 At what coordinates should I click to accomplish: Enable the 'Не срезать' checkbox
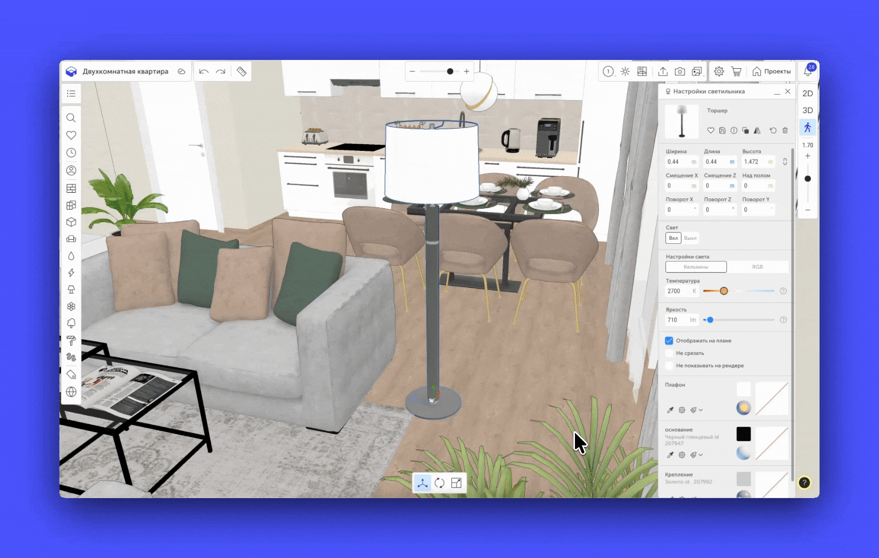pos(669,353)
